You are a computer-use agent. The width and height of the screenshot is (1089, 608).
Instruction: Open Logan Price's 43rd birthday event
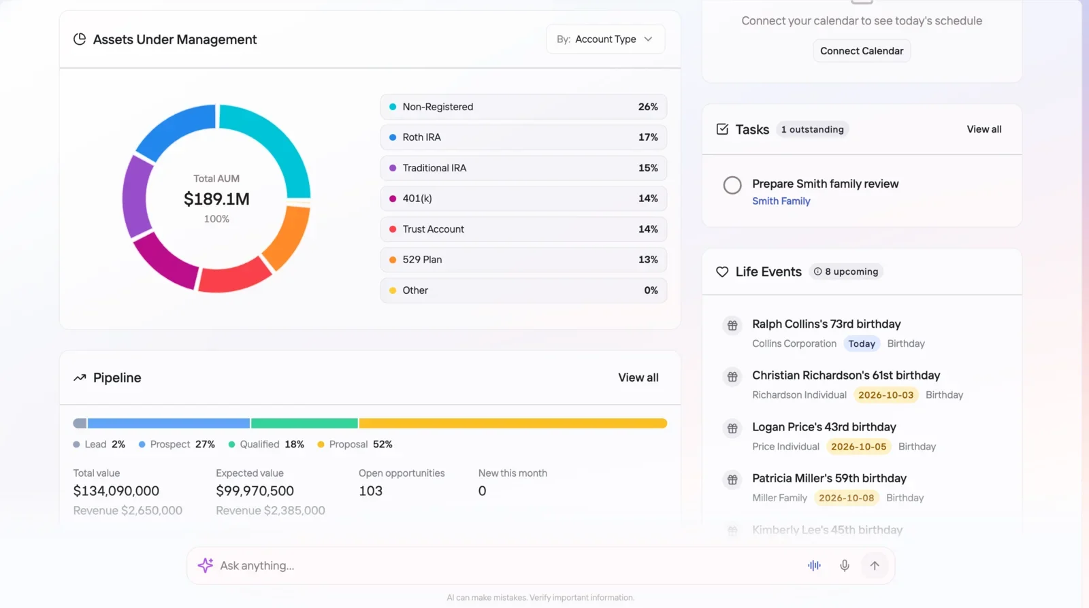point(824,427)
